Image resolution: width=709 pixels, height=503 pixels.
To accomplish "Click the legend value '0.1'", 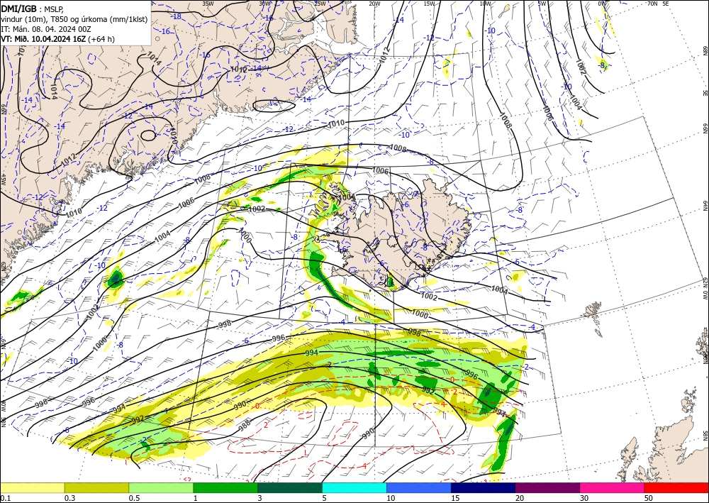I will click(5, 498).
